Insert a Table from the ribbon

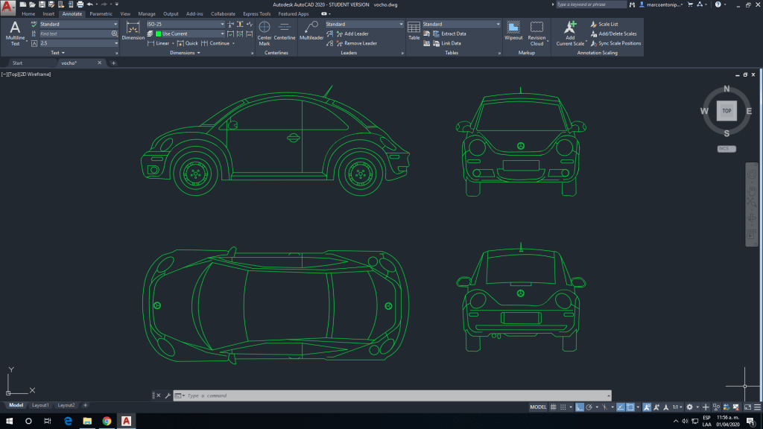414,31
